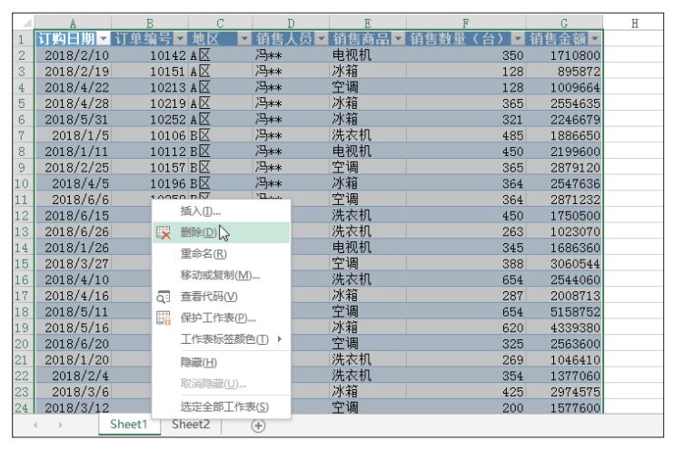
Task: Choose 删除(D) from context menu
Action: (222, 232)
